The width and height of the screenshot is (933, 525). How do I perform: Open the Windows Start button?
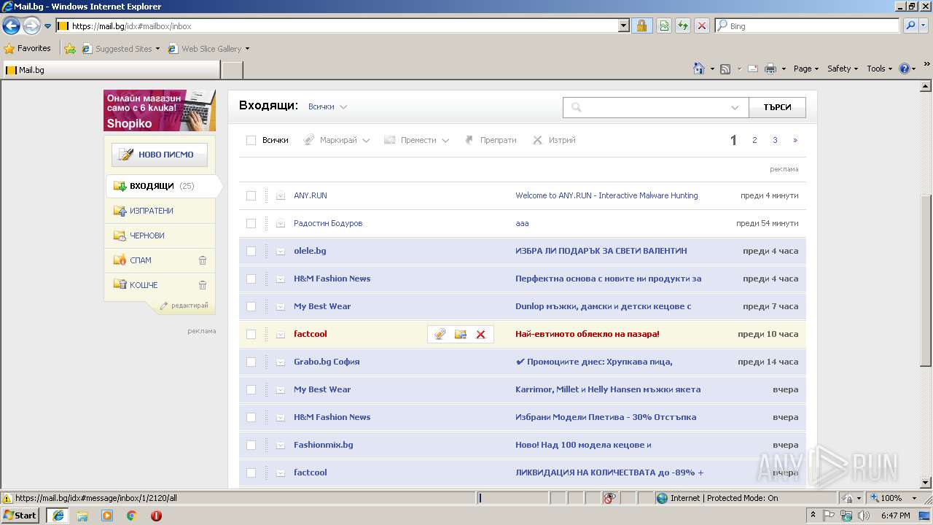coord(20,516)
